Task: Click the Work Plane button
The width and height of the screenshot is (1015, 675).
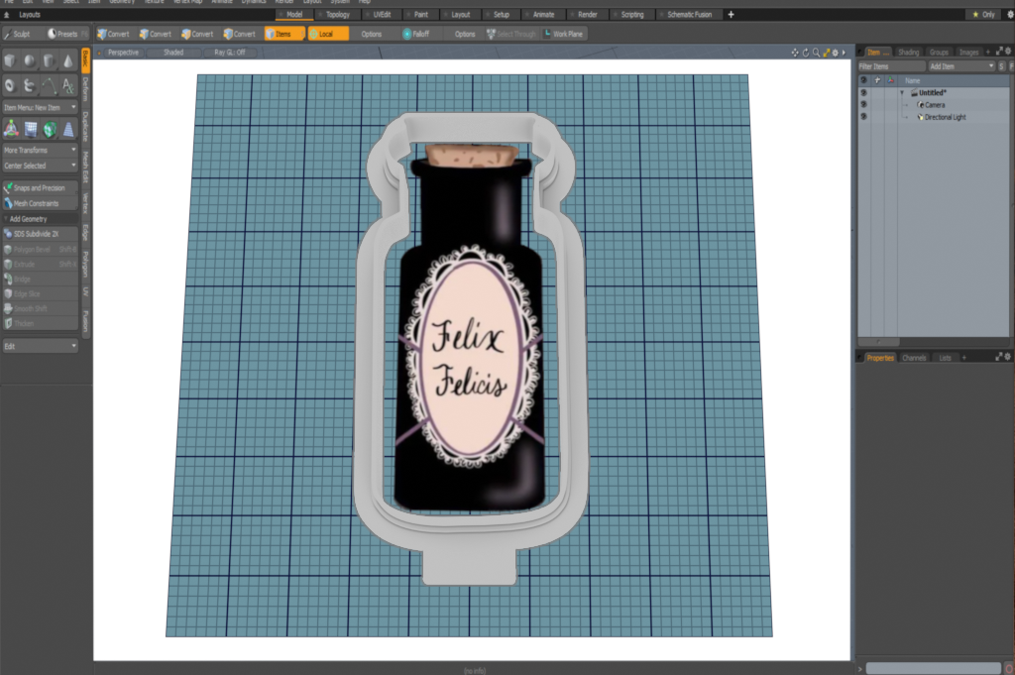Action: point(563,34)
